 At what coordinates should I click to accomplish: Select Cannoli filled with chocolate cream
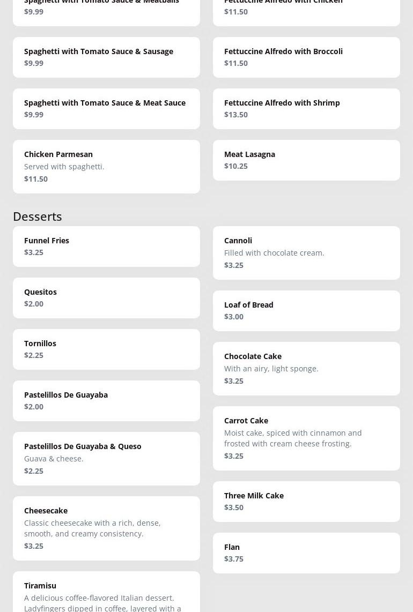point(306,253)
